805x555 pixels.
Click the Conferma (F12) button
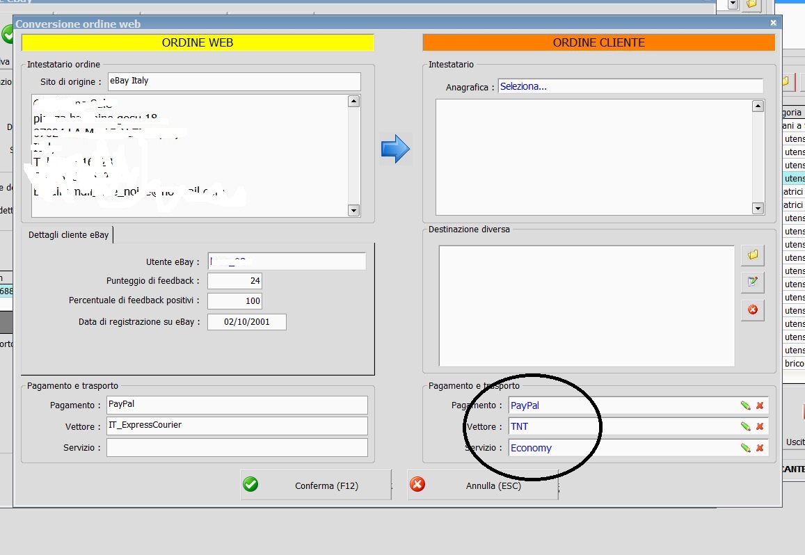(316, 485)
